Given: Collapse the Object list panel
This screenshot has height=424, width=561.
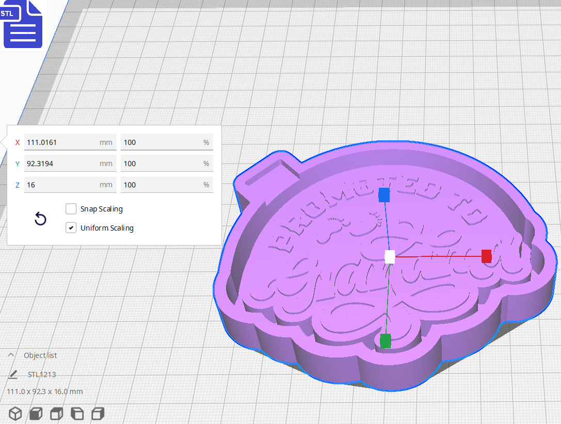Looking at the screenshot, I should (x=11, y=355).
